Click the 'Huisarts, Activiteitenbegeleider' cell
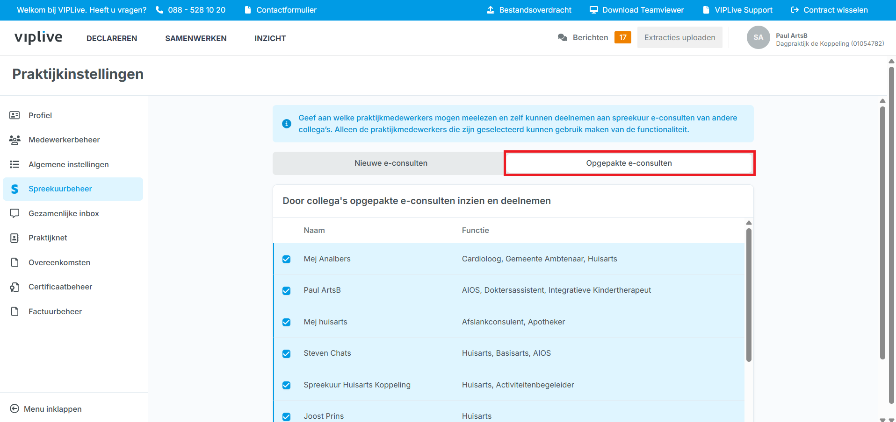Image resolution: width=896 pixels, height=422 pixels. (518, 385)
